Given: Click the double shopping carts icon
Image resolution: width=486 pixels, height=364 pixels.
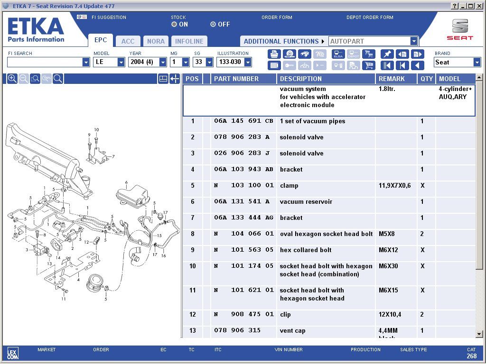Looking at the screenshot, I should 369,54.
